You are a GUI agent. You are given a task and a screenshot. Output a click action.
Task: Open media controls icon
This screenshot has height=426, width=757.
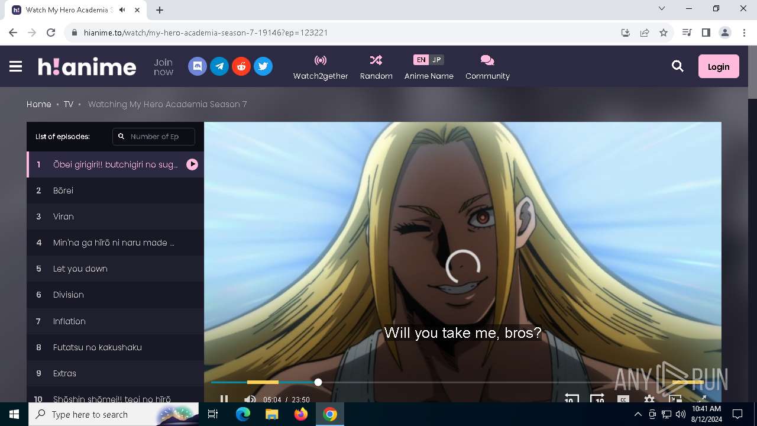click(687, 33)
